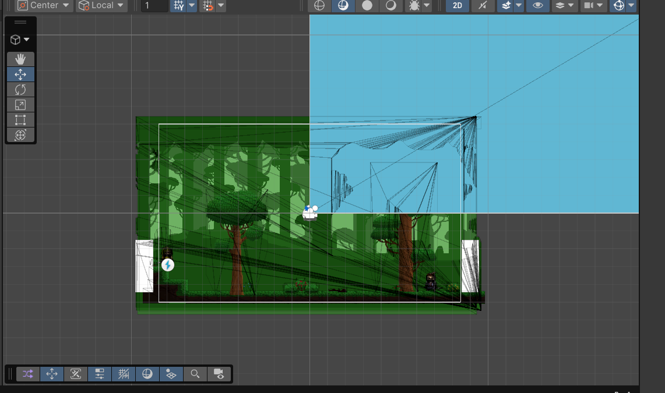The width and height of the screenshot is (665, 393).
Task: Open the cube tool context dropdown
Action: click(20, 40)
